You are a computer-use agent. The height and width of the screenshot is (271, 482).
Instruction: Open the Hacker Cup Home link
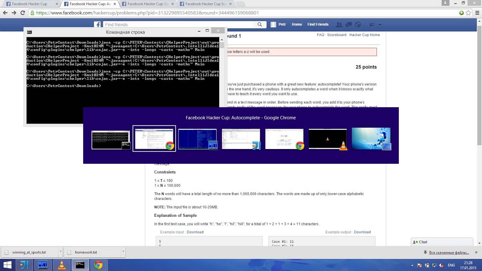[365, 35]
